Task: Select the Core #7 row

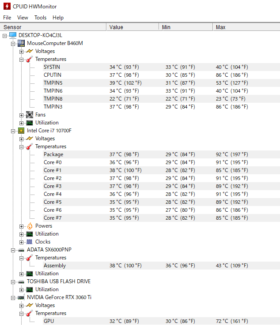Action: point(161,218)
